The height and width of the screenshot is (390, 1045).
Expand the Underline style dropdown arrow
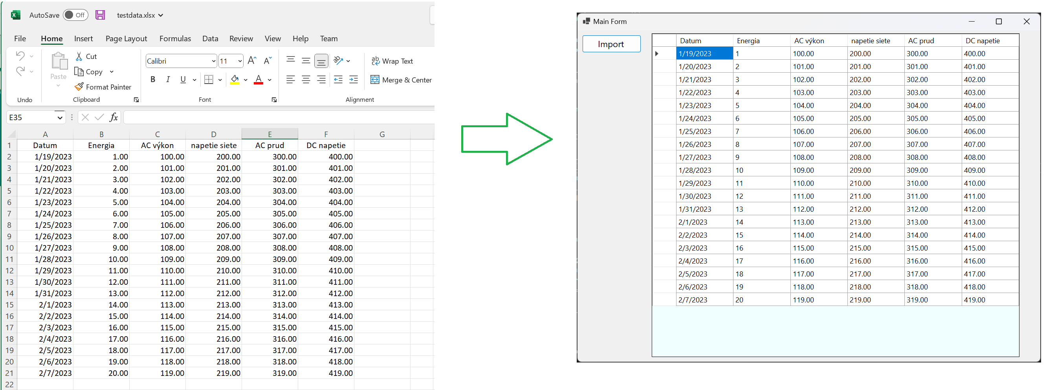(x=194, y=80)
